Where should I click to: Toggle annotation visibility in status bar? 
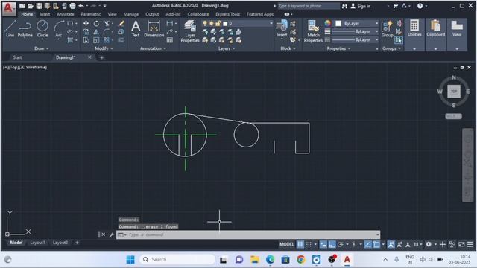pyautogui.click(x=391, y=244)
